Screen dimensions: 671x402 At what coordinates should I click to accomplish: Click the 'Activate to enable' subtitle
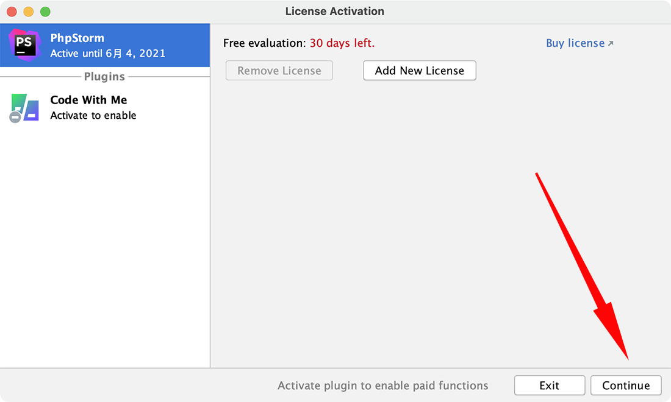point(93,116)
